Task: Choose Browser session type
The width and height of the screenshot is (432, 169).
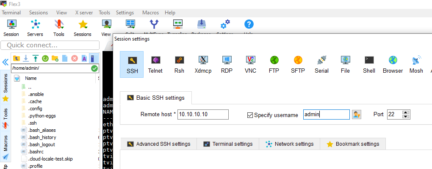Action: coord(393,64)
